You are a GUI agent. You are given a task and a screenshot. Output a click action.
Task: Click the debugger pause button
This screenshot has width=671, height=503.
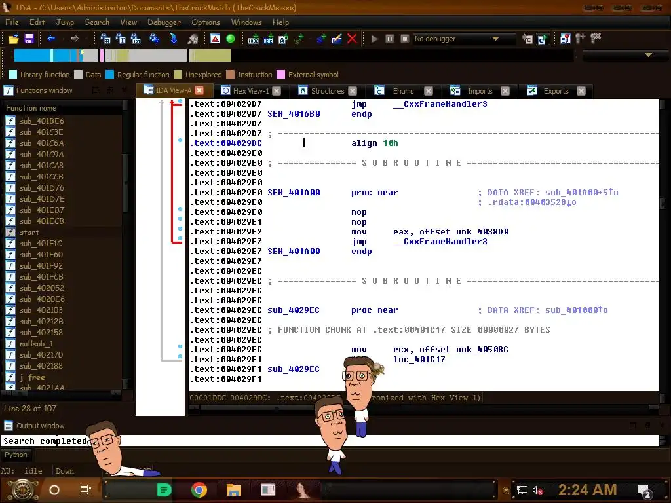coord(390,39)
